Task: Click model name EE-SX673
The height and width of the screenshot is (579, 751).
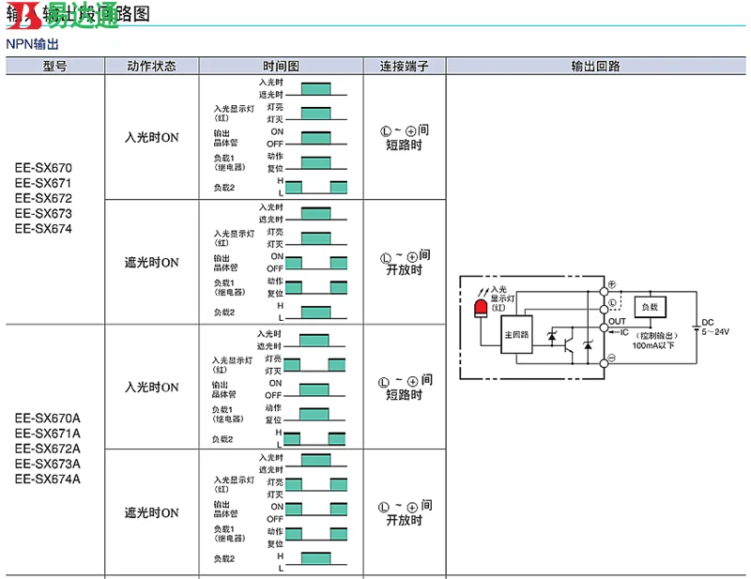Action: pos(43,214)
